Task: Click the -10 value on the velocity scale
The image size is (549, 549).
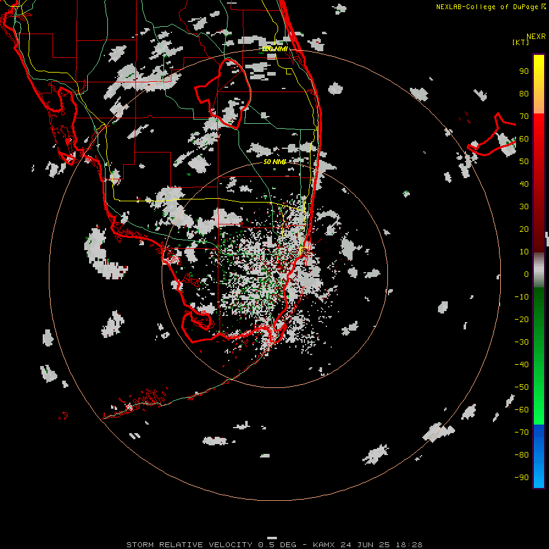Action: 522,297
